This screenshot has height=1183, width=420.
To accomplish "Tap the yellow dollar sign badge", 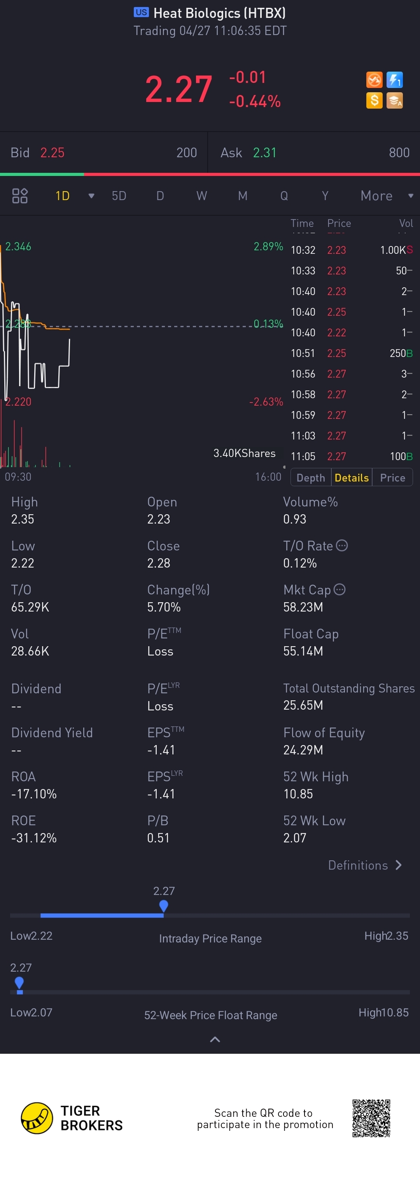I will point(374,100).
